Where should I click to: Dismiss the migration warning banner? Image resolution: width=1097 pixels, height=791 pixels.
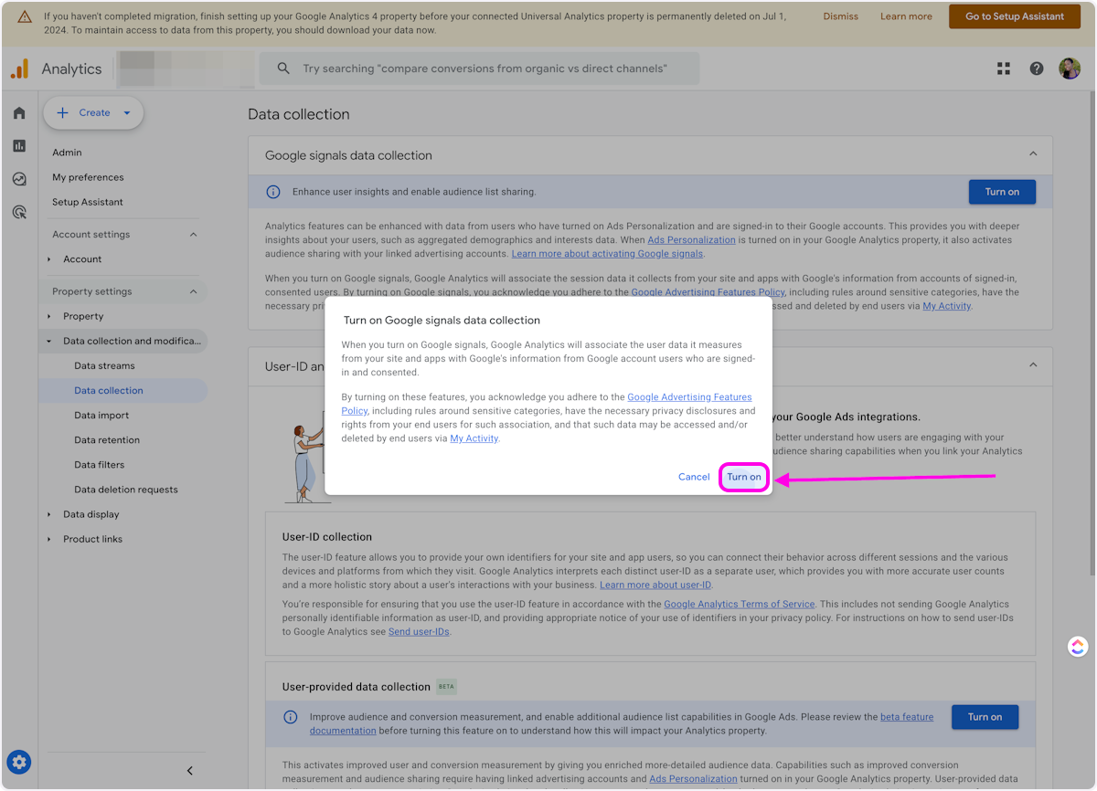point(840,16)
